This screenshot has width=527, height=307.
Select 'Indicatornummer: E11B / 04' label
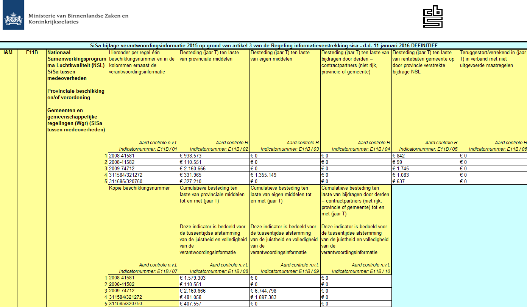(x=361, y=149)
